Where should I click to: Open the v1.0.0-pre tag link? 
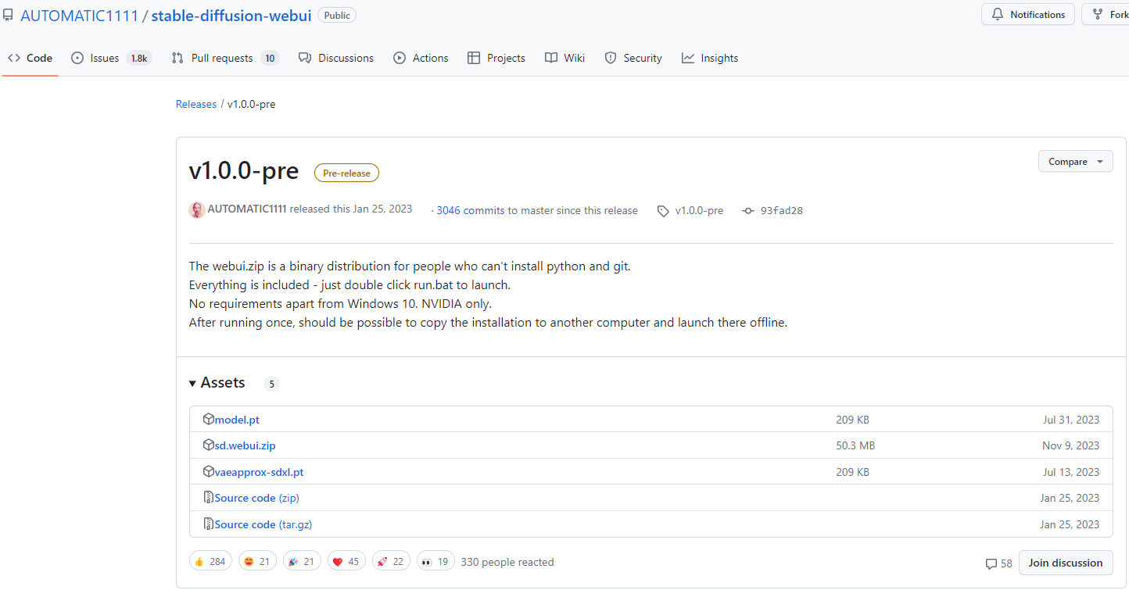(699, 210)
